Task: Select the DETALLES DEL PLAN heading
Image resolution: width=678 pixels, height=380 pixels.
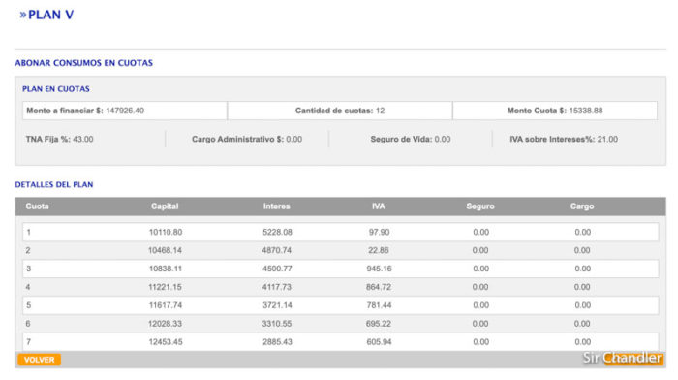Action: [54, 185]
